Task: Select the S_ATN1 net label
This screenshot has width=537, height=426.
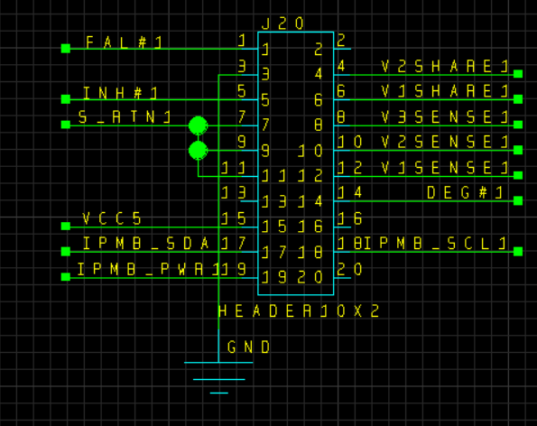Action: tap(125, 117)
